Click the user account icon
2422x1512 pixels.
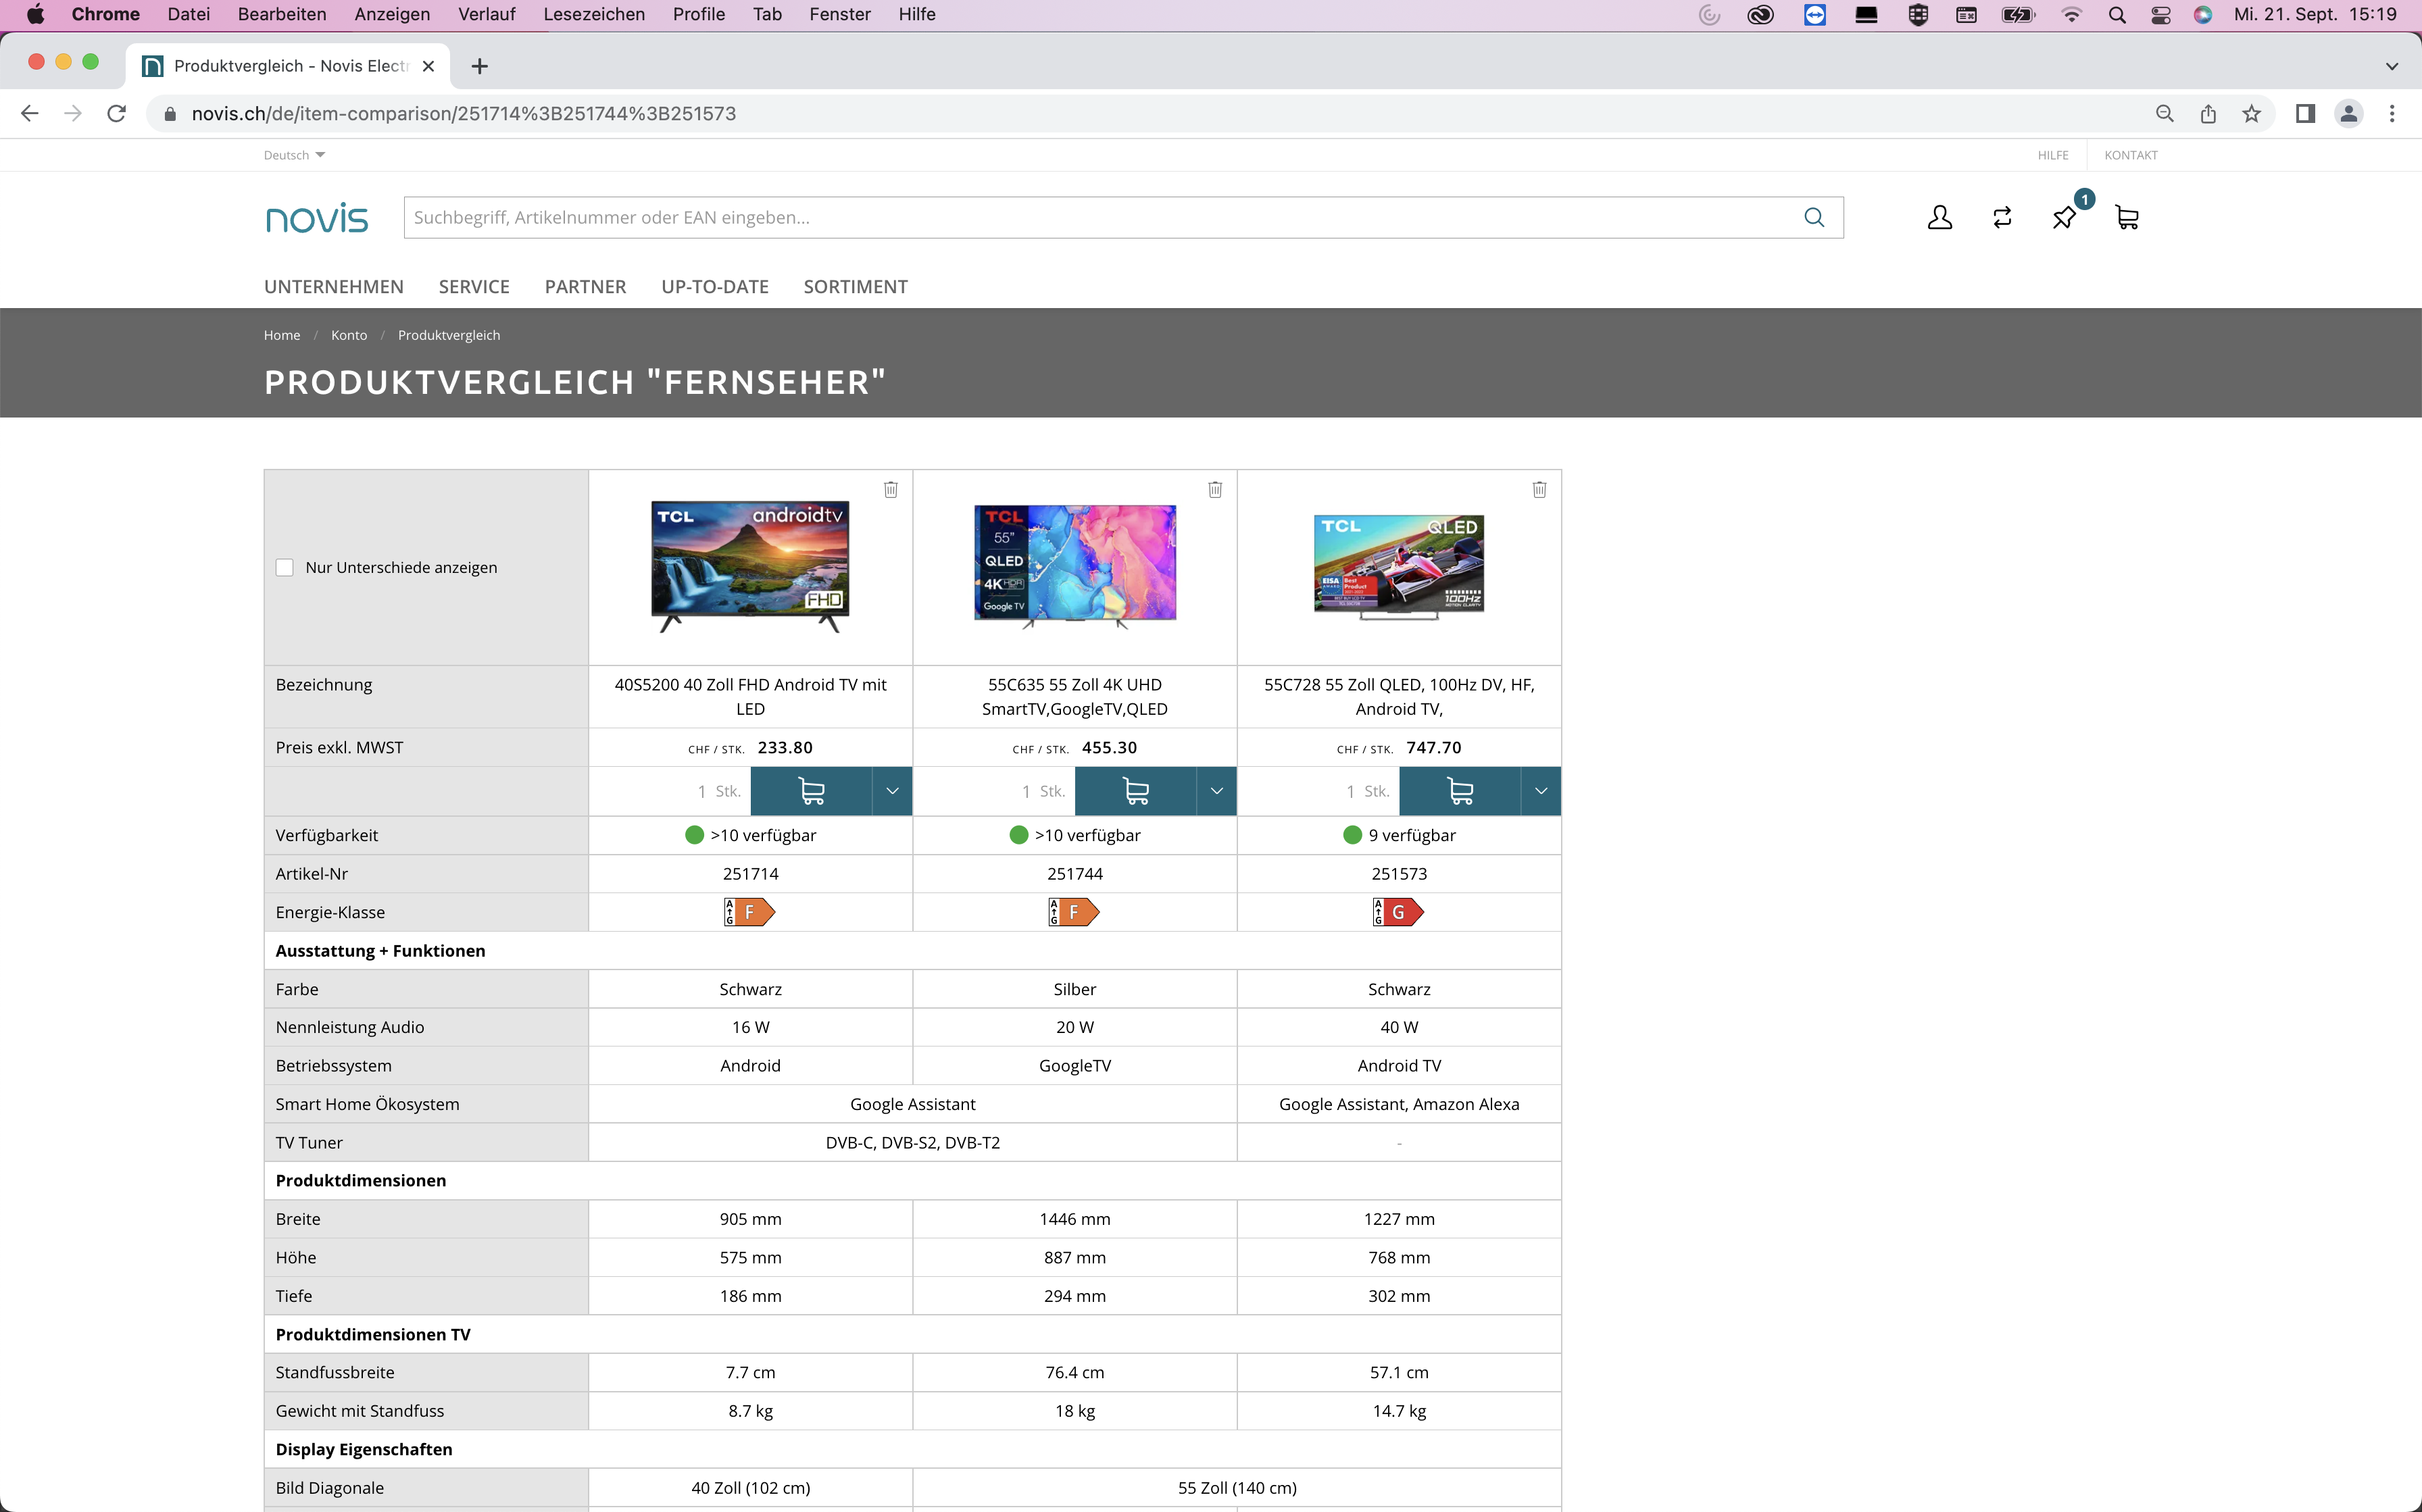[x=1939, y=218]
